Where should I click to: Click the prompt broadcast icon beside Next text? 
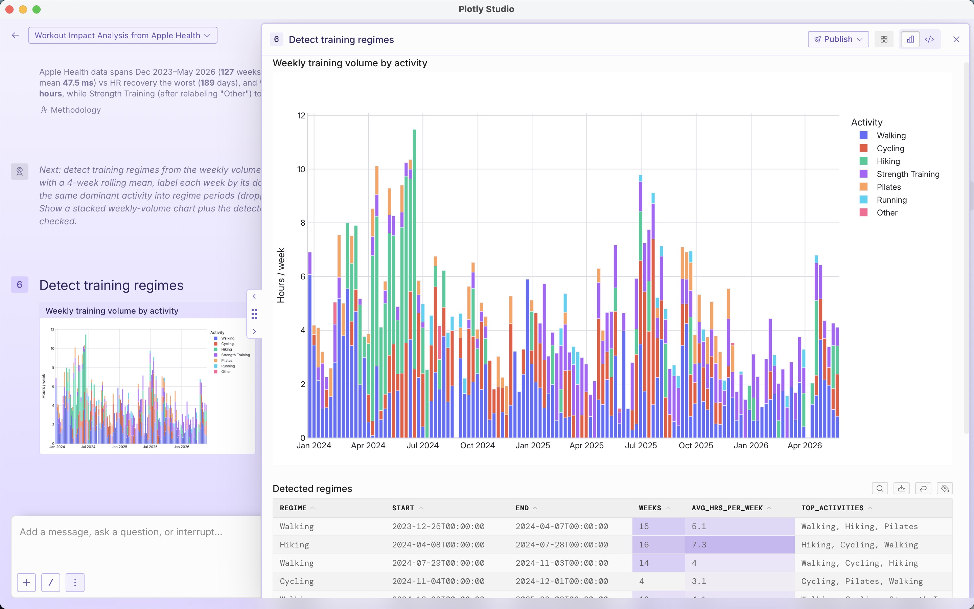[x=19, y=172]
